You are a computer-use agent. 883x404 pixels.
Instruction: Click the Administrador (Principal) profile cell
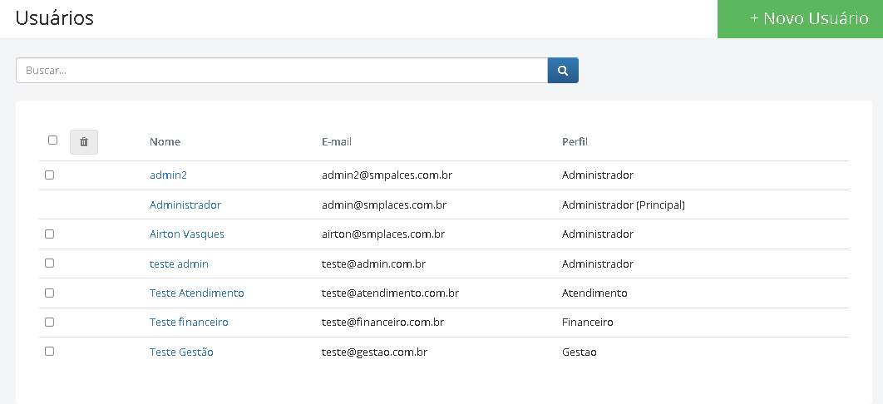pos(624,204)
